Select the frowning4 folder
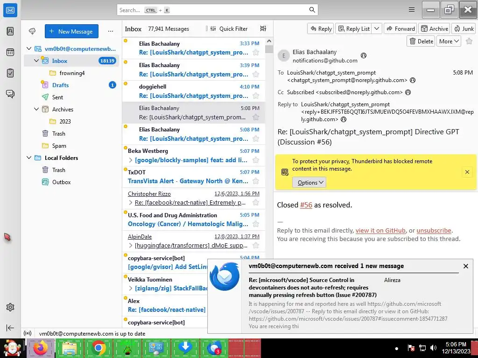The height and width of the screenshot is (358, 478). [x=71, y=73]
